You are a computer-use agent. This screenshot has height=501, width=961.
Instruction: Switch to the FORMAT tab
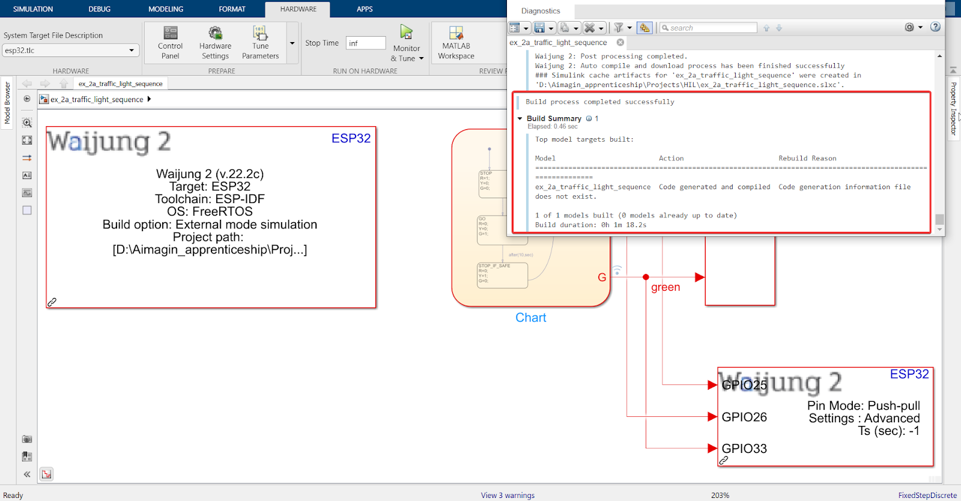tap(232, 9)
